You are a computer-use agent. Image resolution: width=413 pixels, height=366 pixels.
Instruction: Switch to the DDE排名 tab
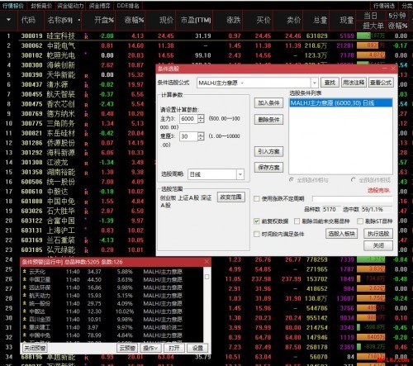click(x=128, y=6)
